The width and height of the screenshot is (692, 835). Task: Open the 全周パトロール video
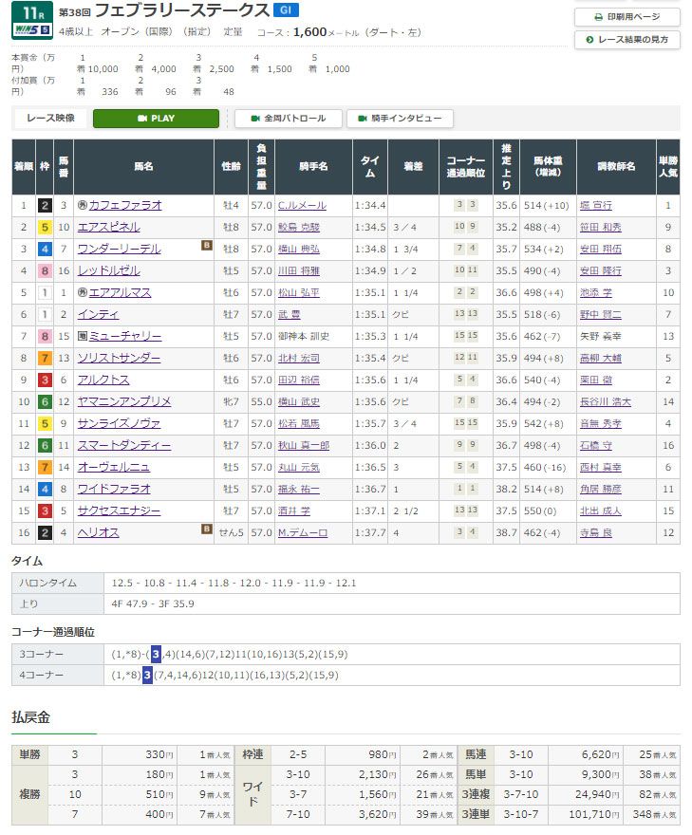[x=287, y=119]
